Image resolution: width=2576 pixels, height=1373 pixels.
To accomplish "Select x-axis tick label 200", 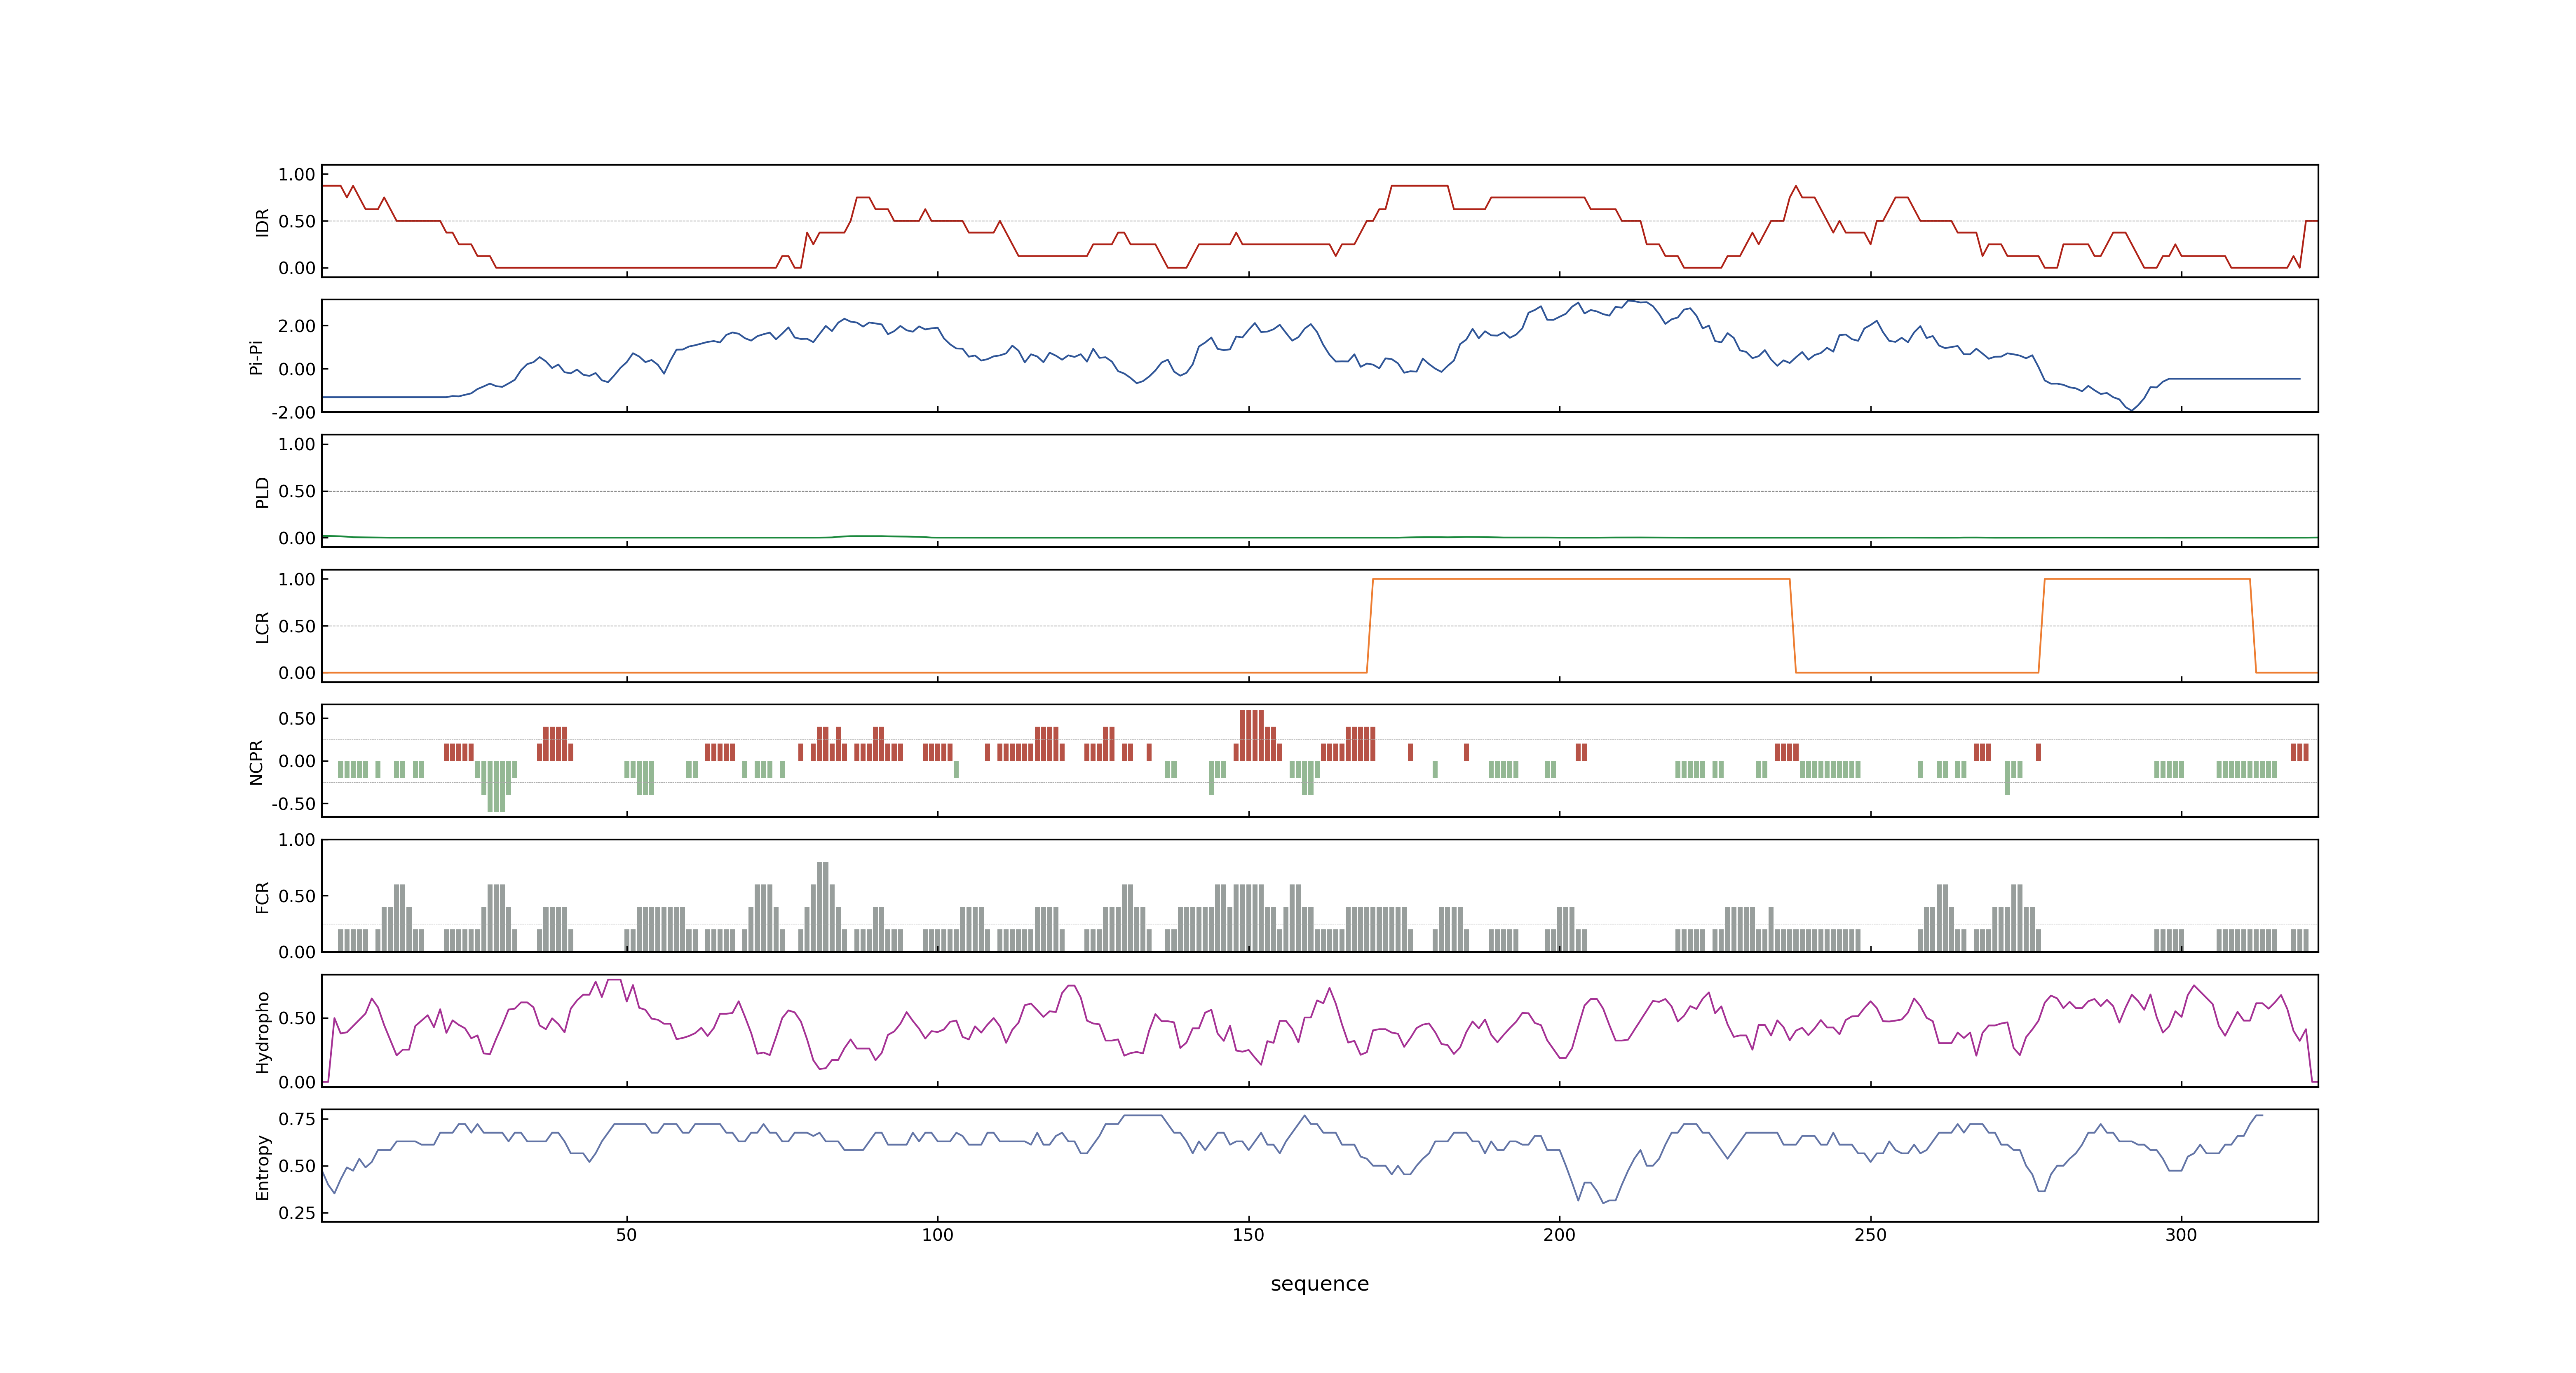I will click(x=1559, y=1235).
